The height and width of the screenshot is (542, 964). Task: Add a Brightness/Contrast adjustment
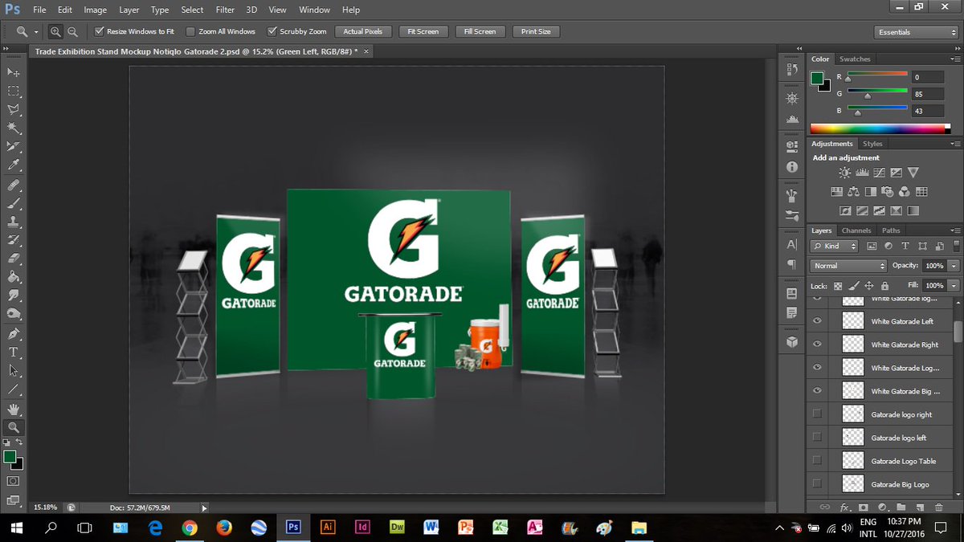[x=844, y=172]
